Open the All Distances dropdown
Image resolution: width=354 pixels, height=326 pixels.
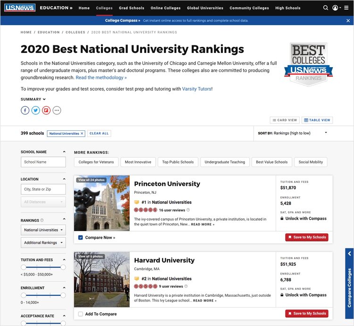[x=43, y=202]
